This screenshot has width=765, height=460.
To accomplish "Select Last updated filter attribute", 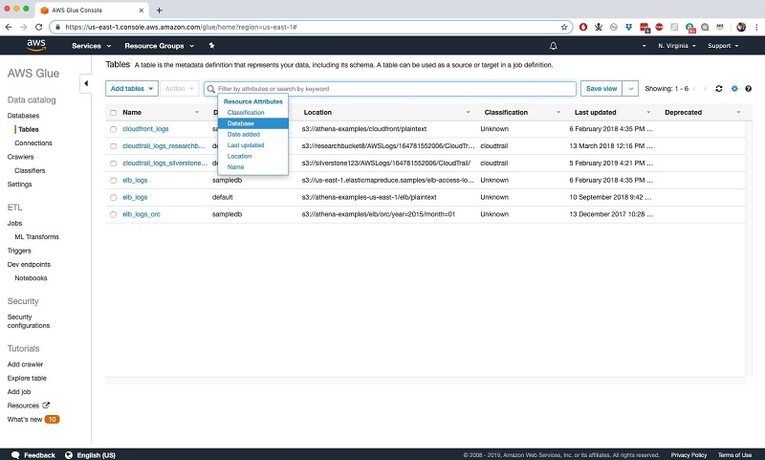I will pyautogui.click(x=246, y=145).
